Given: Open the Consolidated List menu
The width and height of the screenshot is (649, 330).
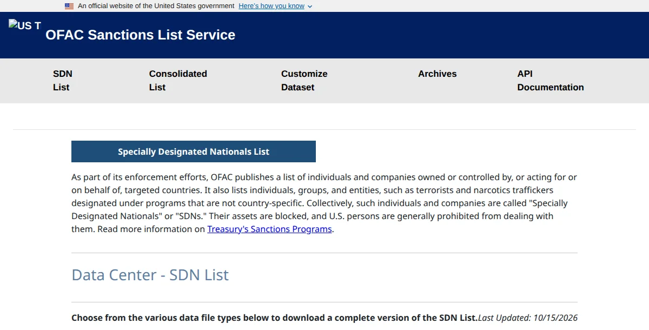Looking at the screenshot, I should [x=178, y=81].
